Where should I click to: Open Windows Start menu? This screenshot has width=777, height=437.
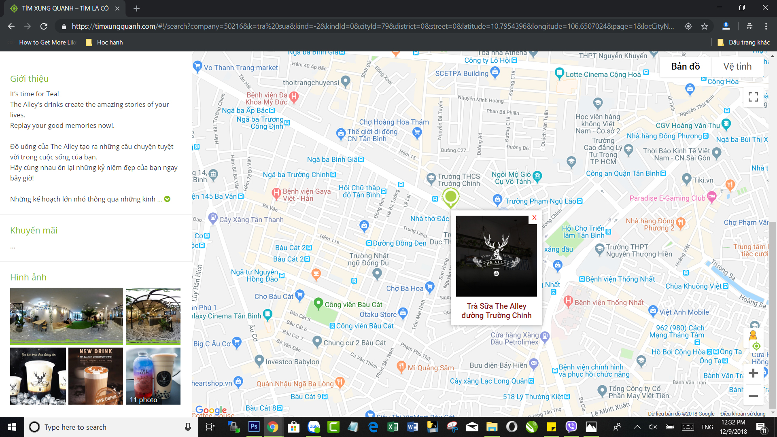(x=12, y=427)
